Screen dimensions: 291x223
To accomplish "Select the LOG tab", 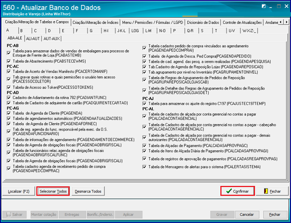I will pyautogui.click(x=136, y=31).
